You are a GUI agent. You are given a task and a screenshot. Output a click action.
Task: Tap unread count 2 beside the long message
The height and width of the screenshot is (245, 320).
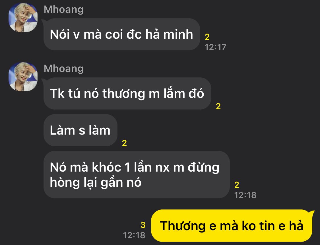[237, 185]
